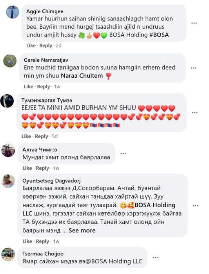Open three-dot menu on Tsermaa Choijoo's comment
Screen dimensions: 209x274
click(155, 258)
